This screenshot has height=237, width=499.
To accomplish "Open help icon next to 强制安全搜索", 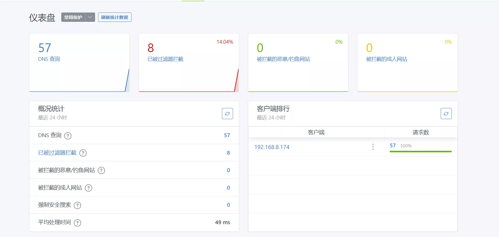I will click(x=77, y=205).
